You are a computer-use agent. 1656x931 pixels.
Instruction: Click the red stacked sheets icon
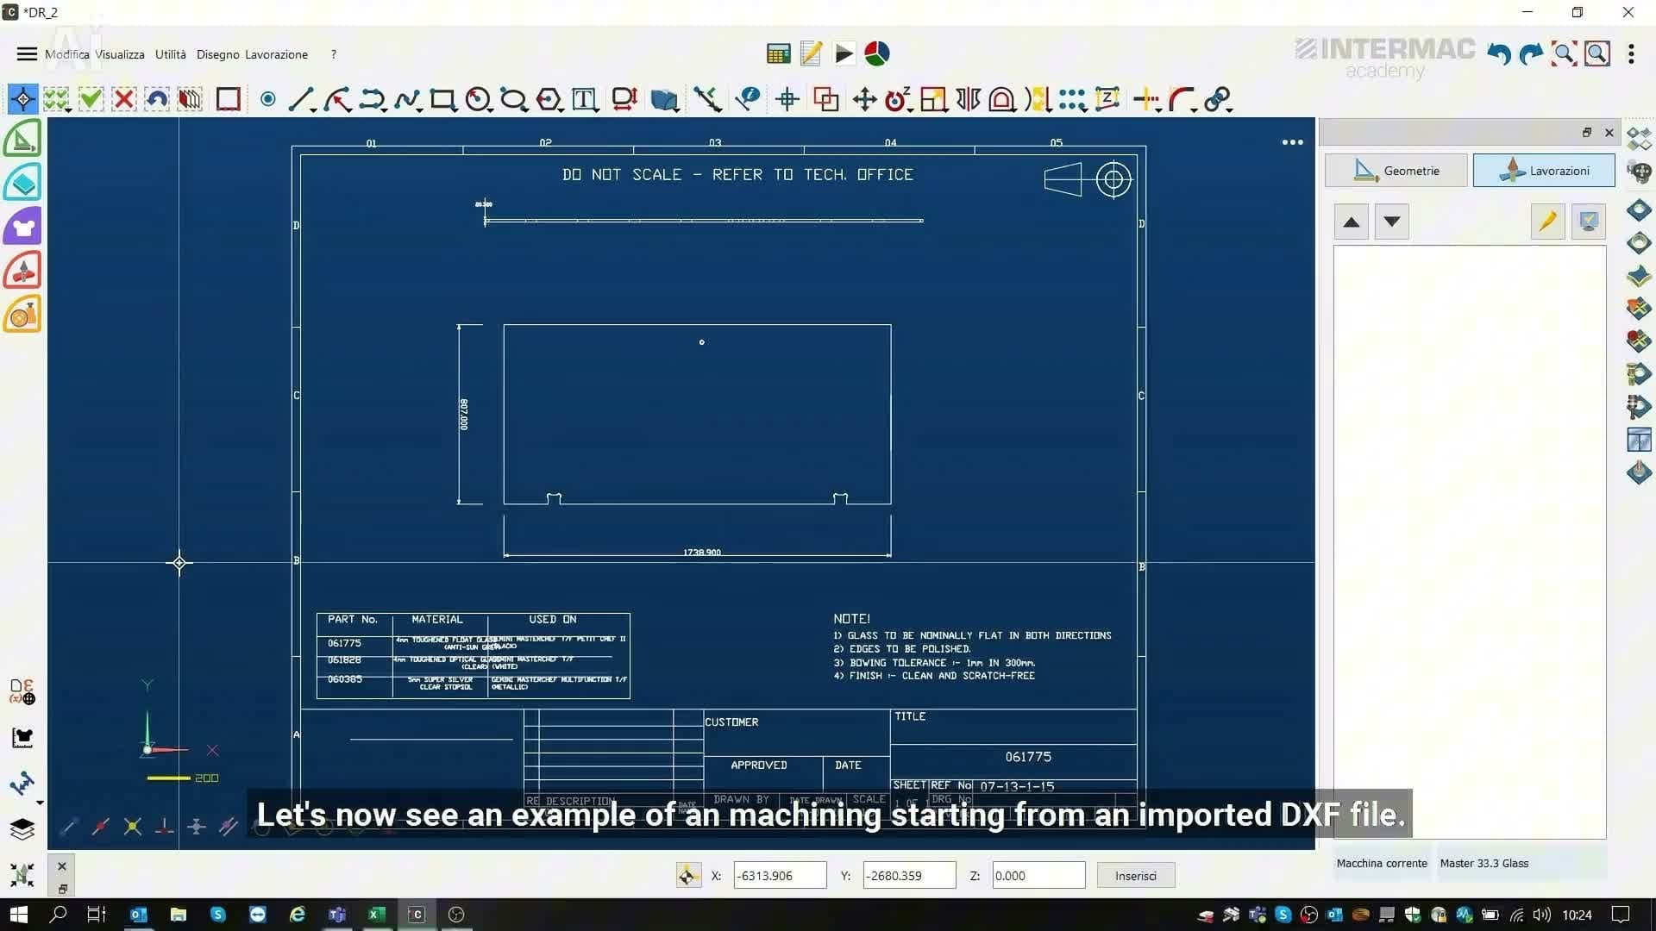click(x=190, y=99)
